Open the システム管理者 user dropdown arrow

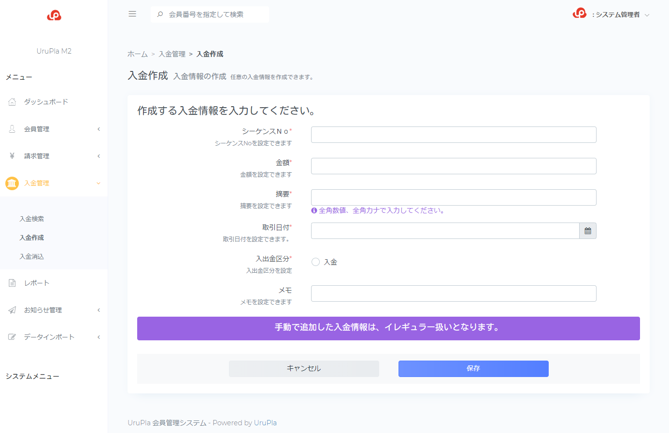point(647,15)
